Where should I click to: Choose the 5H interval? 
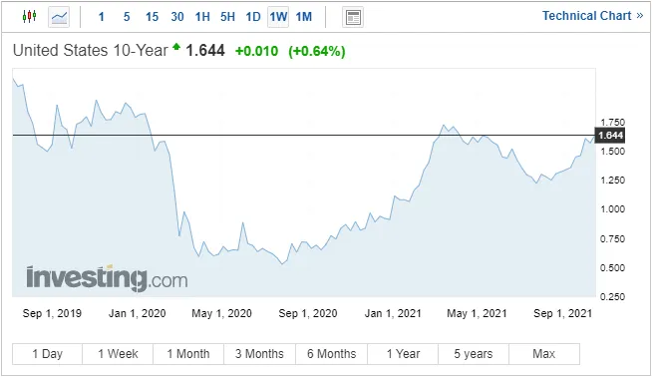pos(227,17)
